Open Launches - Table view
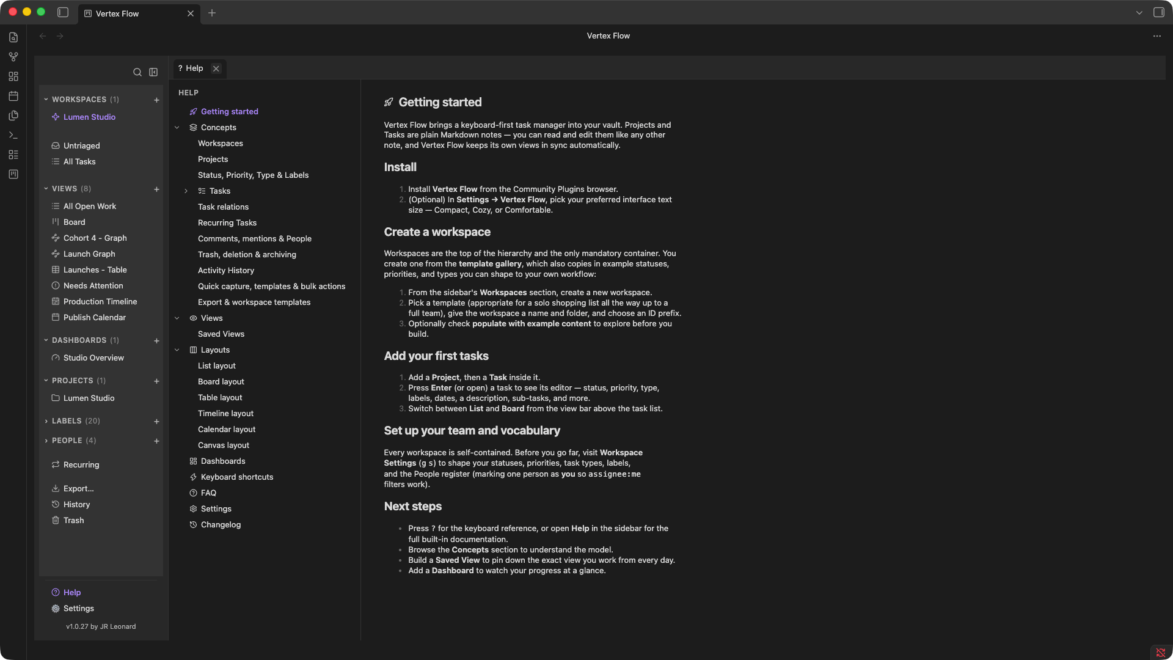This screenshot has width=1173, height=660. [89, 270]
